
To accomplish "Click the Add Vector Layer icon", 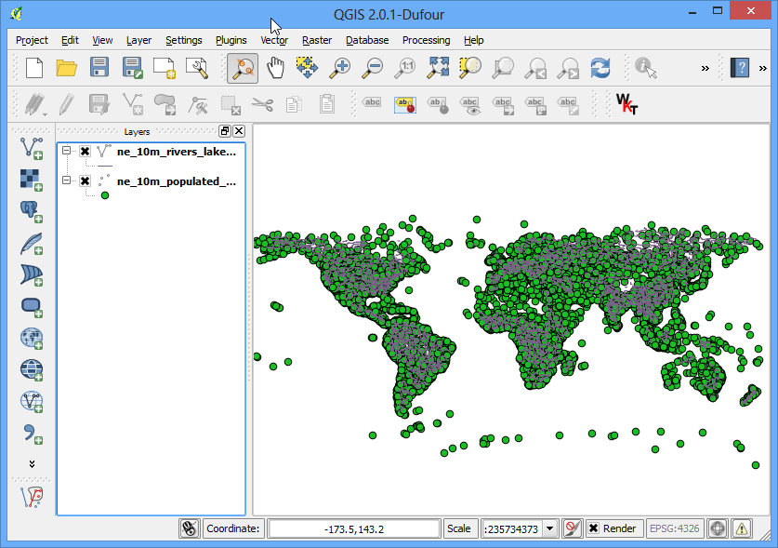I will (32, 149).
